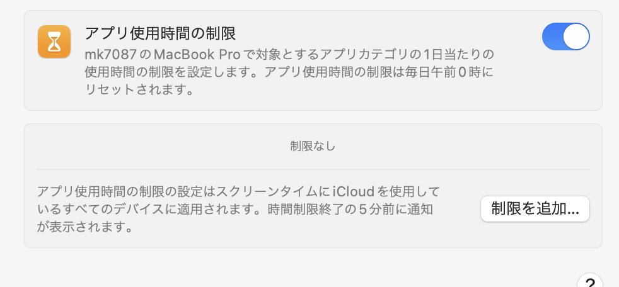619x287 pixels.
Task: Click the 制限なし placeholder label
Action: pos(313,146)
